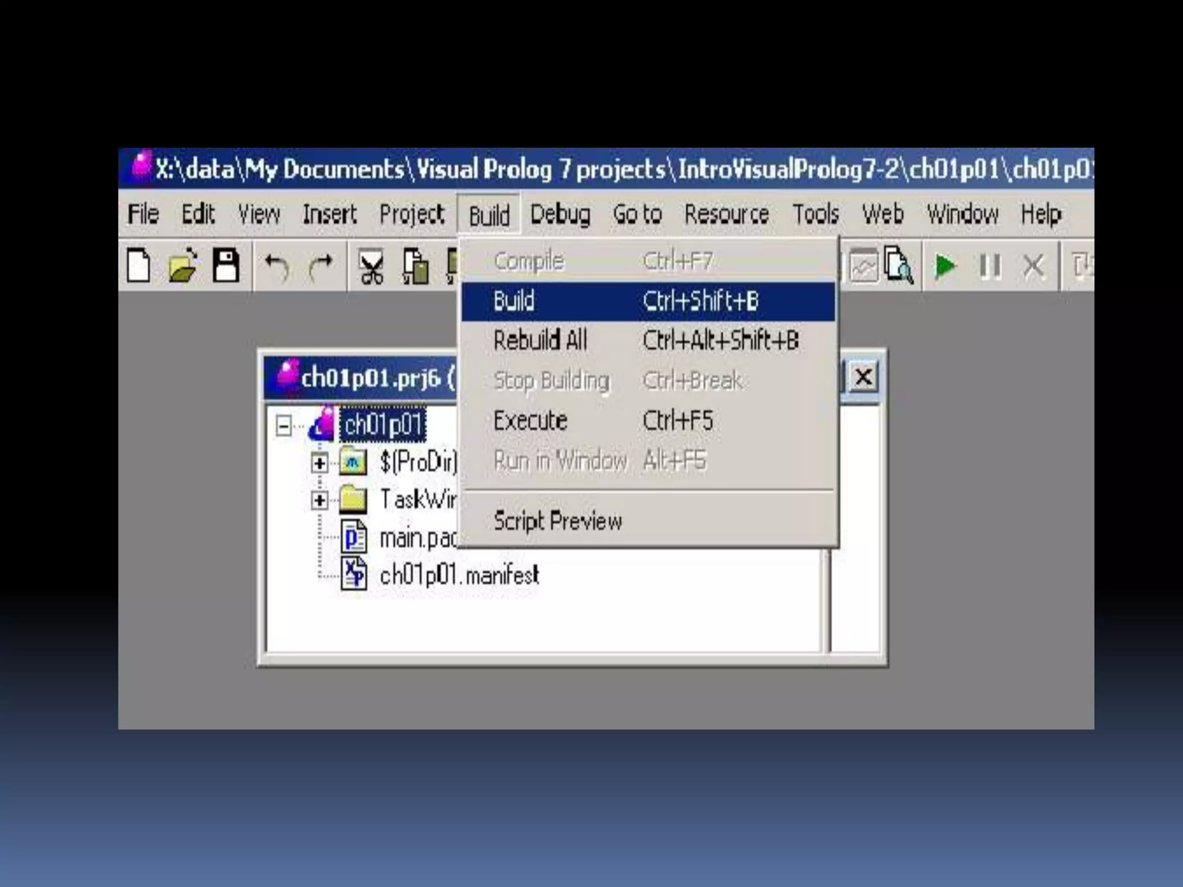1183x887 pixels.
Task: Close the ch01p01.prj6 project window
Action: point(864,377)
